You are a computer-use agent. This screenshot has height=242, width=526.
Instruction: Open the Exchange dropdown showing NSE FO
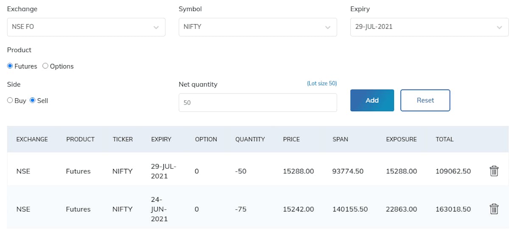point(86,27)
